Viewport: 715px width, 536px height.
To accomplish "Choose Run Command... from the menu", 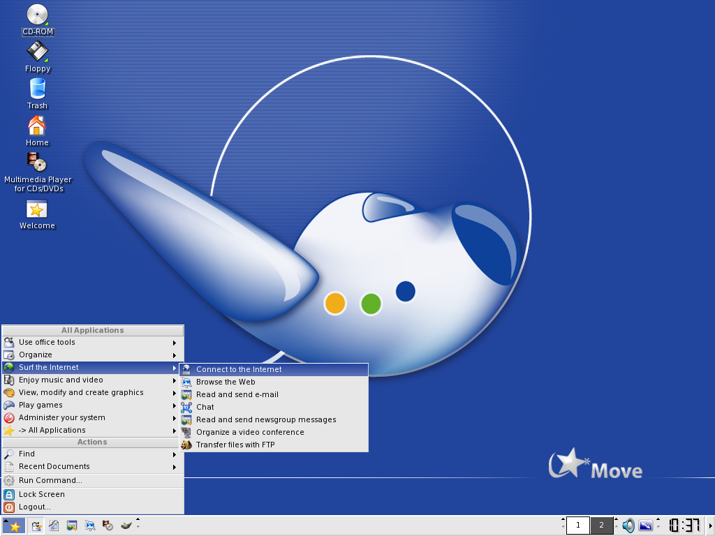I will point(93,480).
